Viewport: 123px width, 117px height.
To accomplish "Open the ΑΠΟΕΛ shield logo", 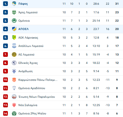I will (x=14, y=29).
